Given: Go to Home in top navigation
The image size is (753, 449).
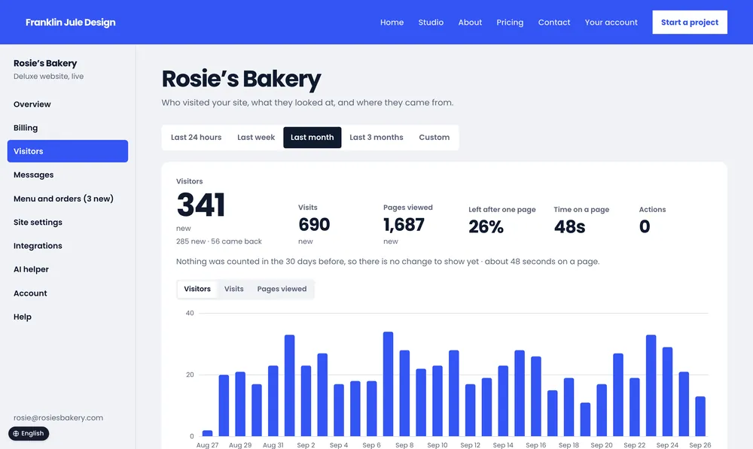Looking at the screenshot, I should 392,23.
